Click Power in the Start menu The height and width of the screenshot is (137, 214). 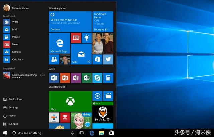9,116
